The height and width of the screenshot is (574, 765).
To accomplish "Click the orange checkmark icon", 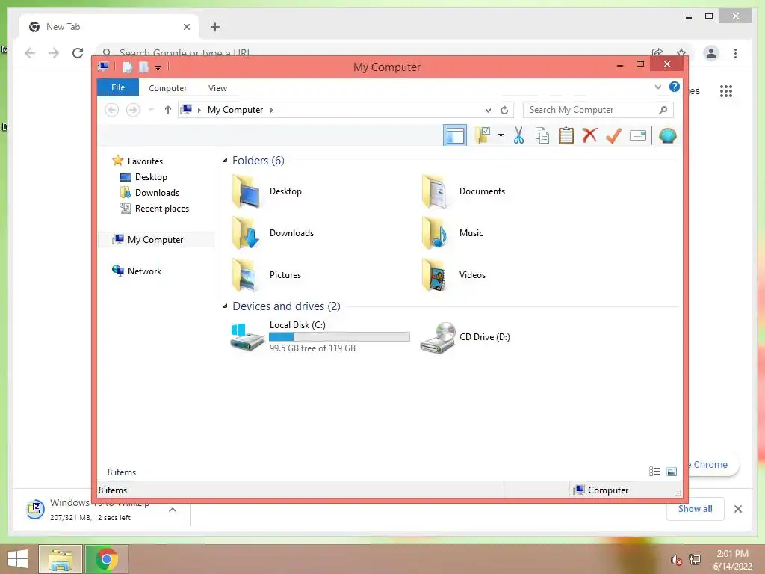I will click(x=613, y=135).
